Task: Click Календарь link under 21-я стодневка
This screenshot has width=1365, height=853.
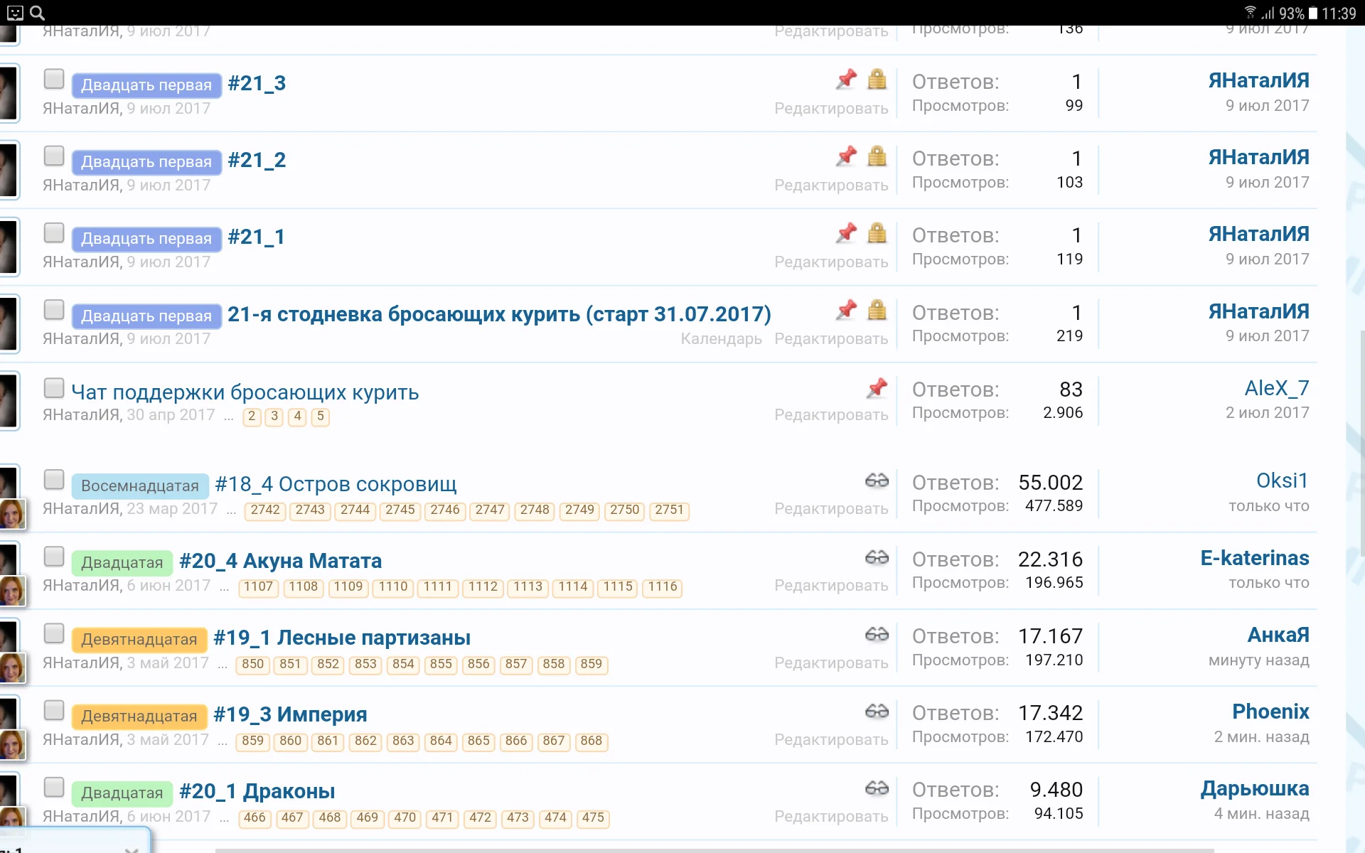Action: [721, 339]
